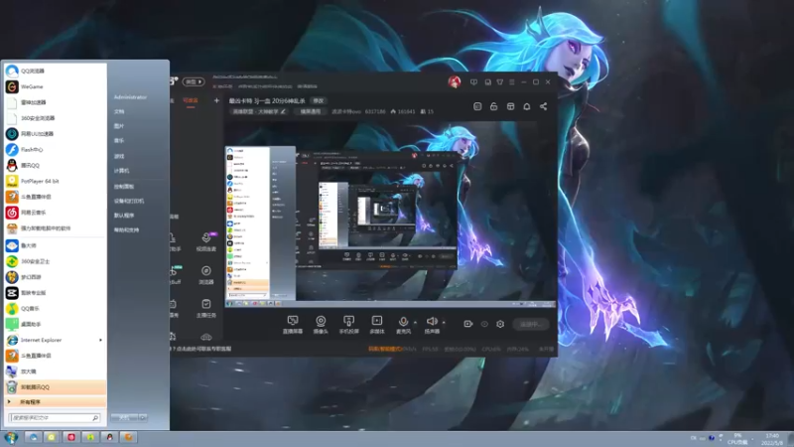Click the Windows Start orb

coord(11,437)
